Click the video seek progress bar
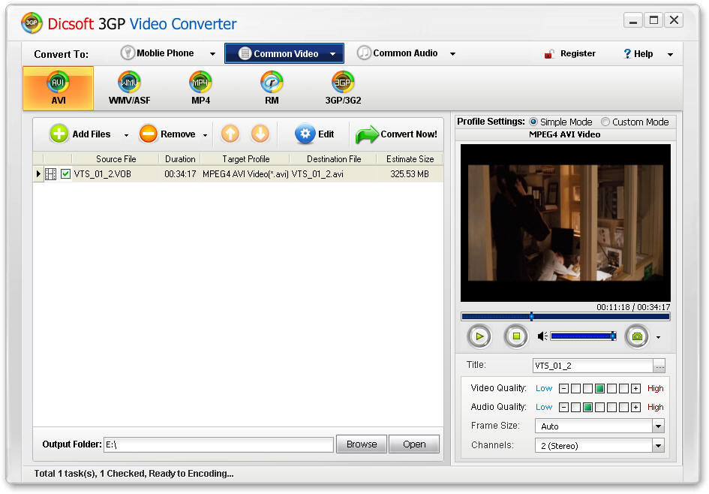The height and width of the screenshot is (494, 709). [x=565, y=317]
